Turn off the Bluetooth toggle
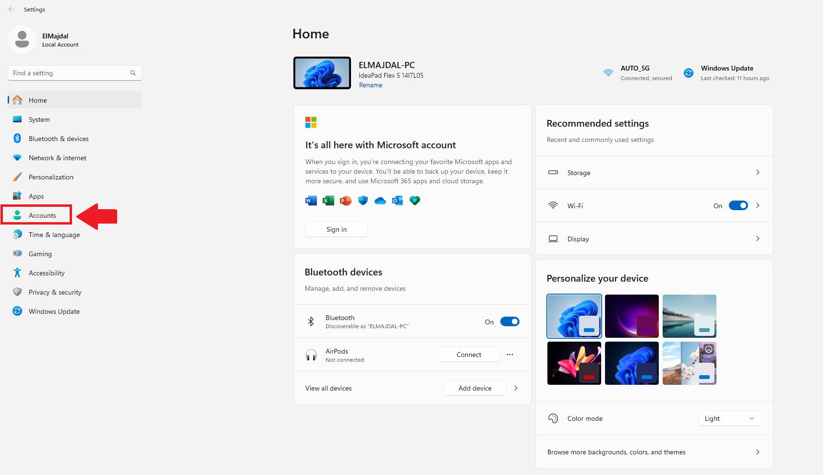Viewport: 823px width, 475px height. click(x=509, y=321)
